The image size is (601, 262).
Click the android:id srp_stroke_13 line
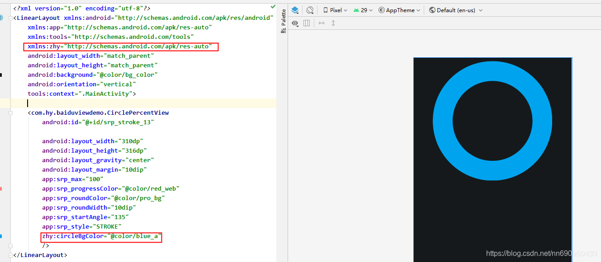[x=98, y=122]
